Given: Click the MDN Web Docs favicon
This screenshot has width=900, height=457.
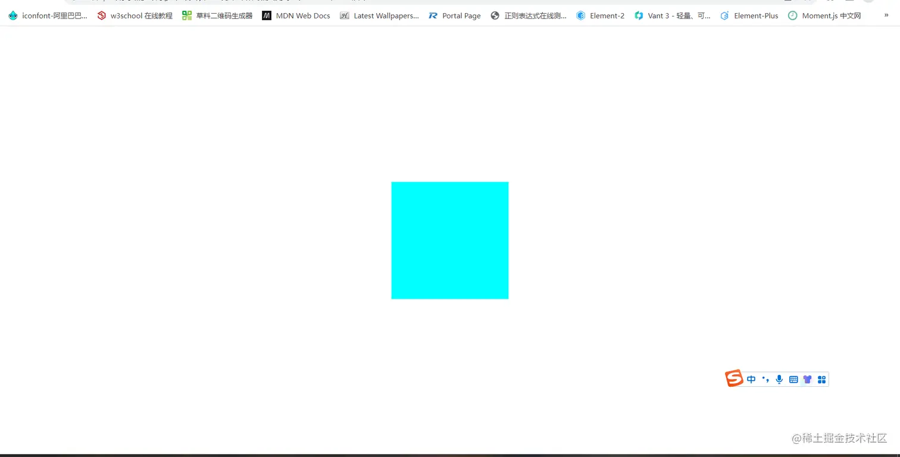Looking at the screenshot, I should pyautogui.click(x=266, y=15).
